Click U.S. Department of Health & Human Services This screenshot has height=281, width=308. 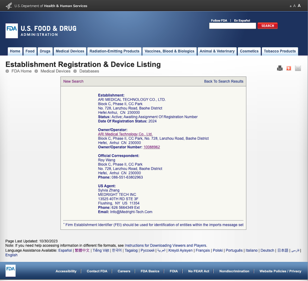pos(51,6)
